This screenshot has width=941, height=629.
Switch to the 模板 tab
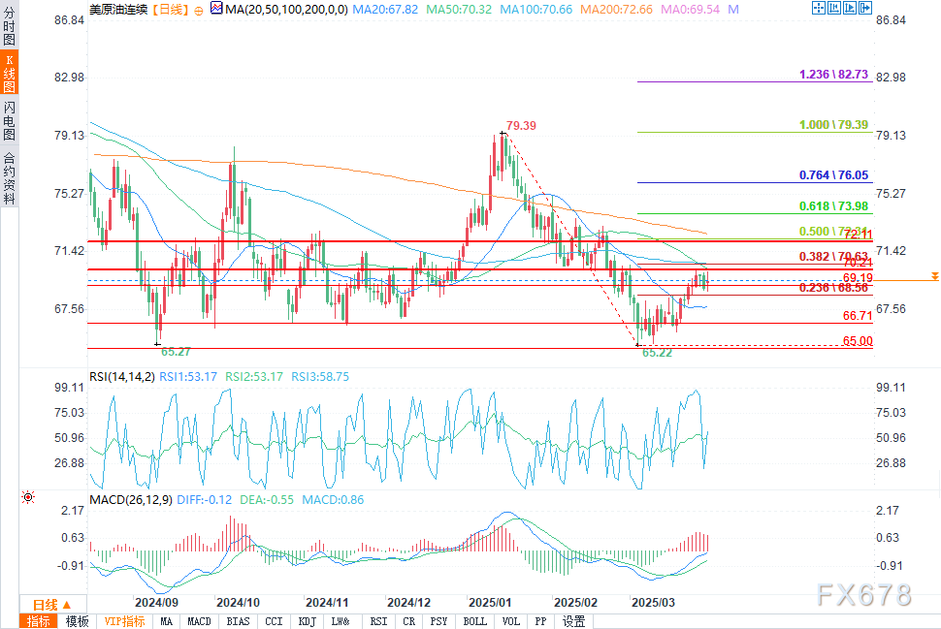tap(78, 621)
